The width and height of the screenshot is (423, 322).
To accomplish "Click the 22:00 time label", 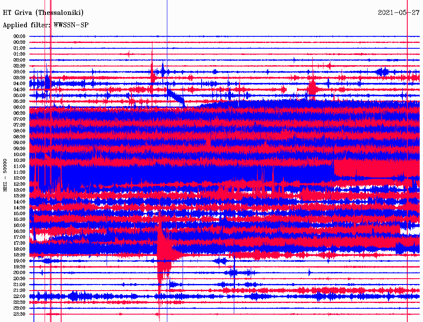I will [19, 296].
